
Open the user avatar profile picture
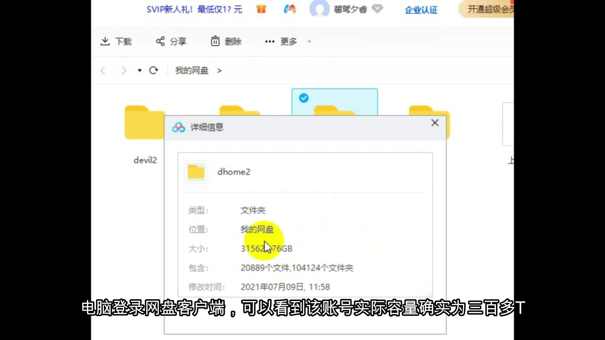tap(319, 8)
